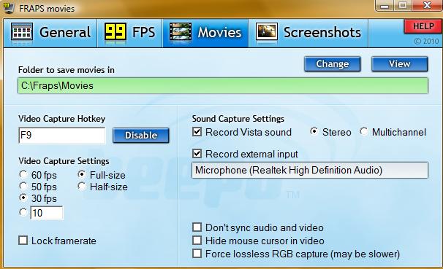Click the F9 video capture hotkey field
The height and width of the screenshot is (269, 443).
(x=62, y=136)
